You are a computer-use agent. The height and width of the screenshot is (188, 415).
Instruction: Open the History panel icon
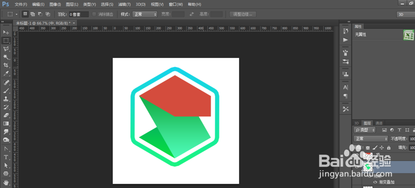tap(345, 31)
